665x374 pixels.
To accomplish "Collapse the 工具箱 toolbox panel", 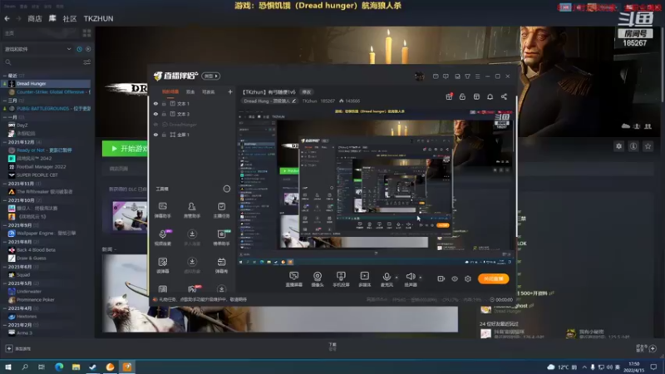I will 226,189.
